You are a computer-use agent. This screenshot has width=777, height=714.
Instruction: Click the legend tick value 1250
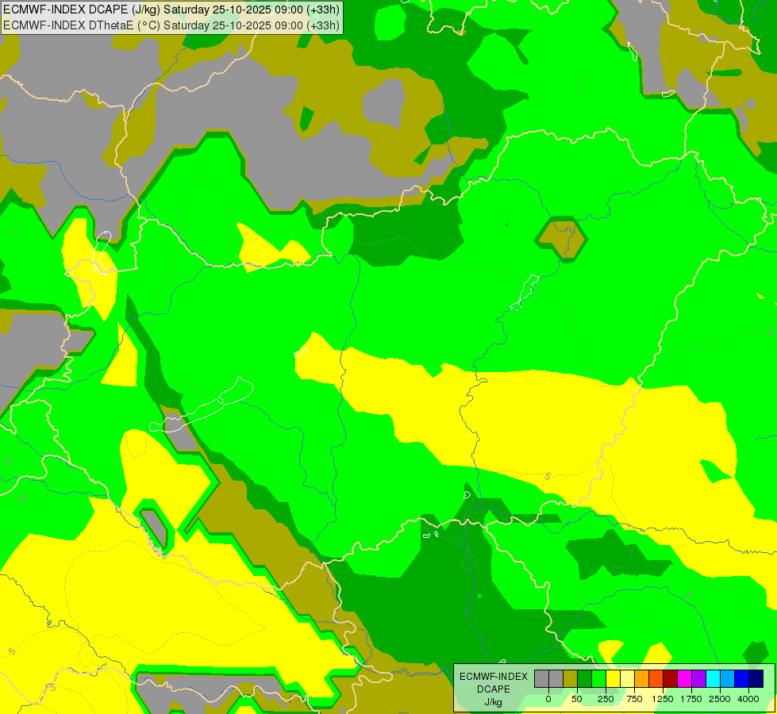coord(663,699)
